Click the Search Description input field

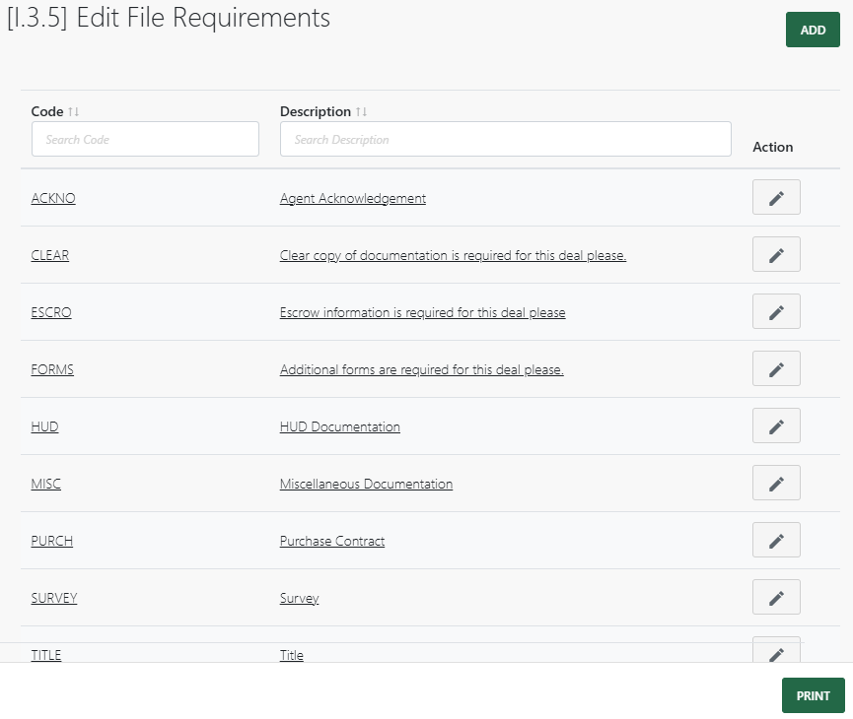tap(505, 139)
